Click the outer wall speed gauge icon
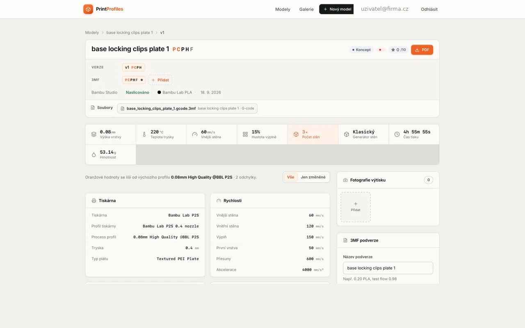 195,134
